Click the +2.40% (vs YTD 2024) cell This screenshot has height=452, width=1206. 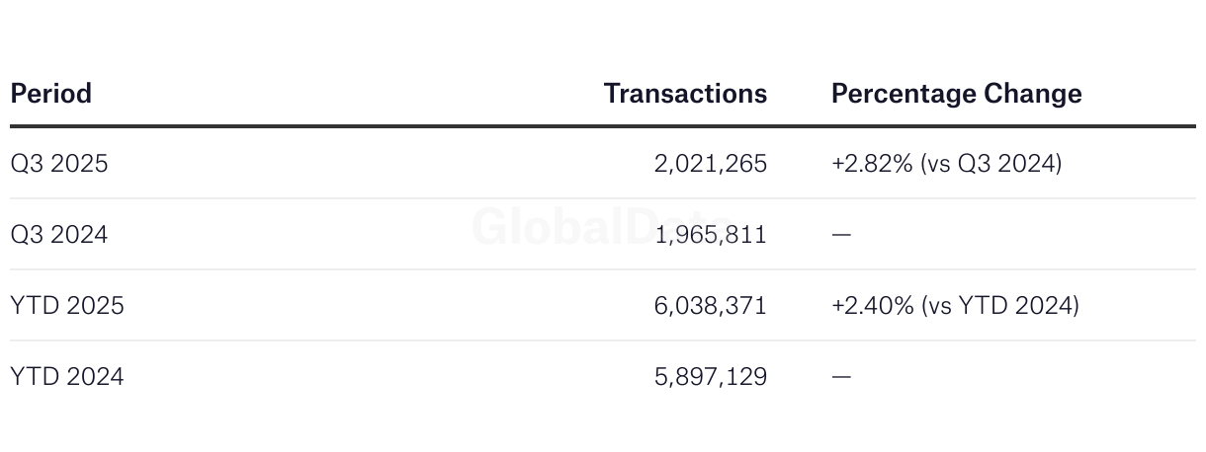955,306
